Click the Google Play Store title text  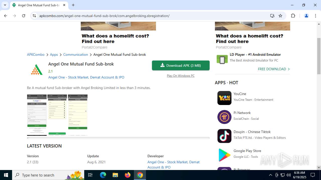point(247,151)
